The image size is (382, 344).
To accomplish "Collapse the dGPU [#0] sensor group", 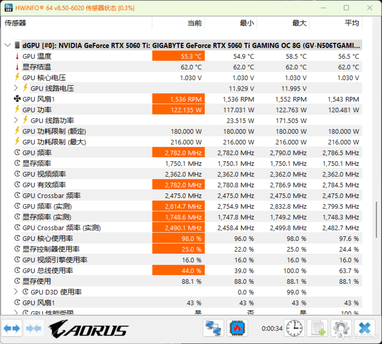I will click(x=8, y=45).
